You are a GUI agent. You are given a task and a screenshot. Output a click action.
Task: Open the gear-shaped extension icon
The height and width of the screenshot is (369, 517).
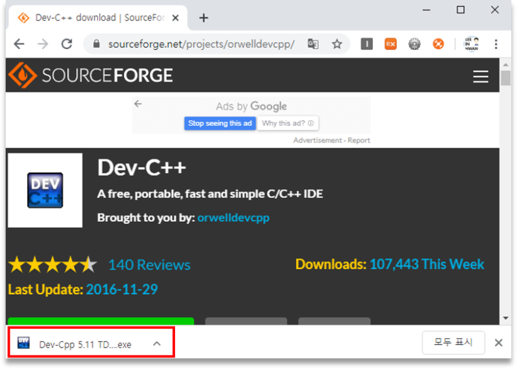pos(414,44)
